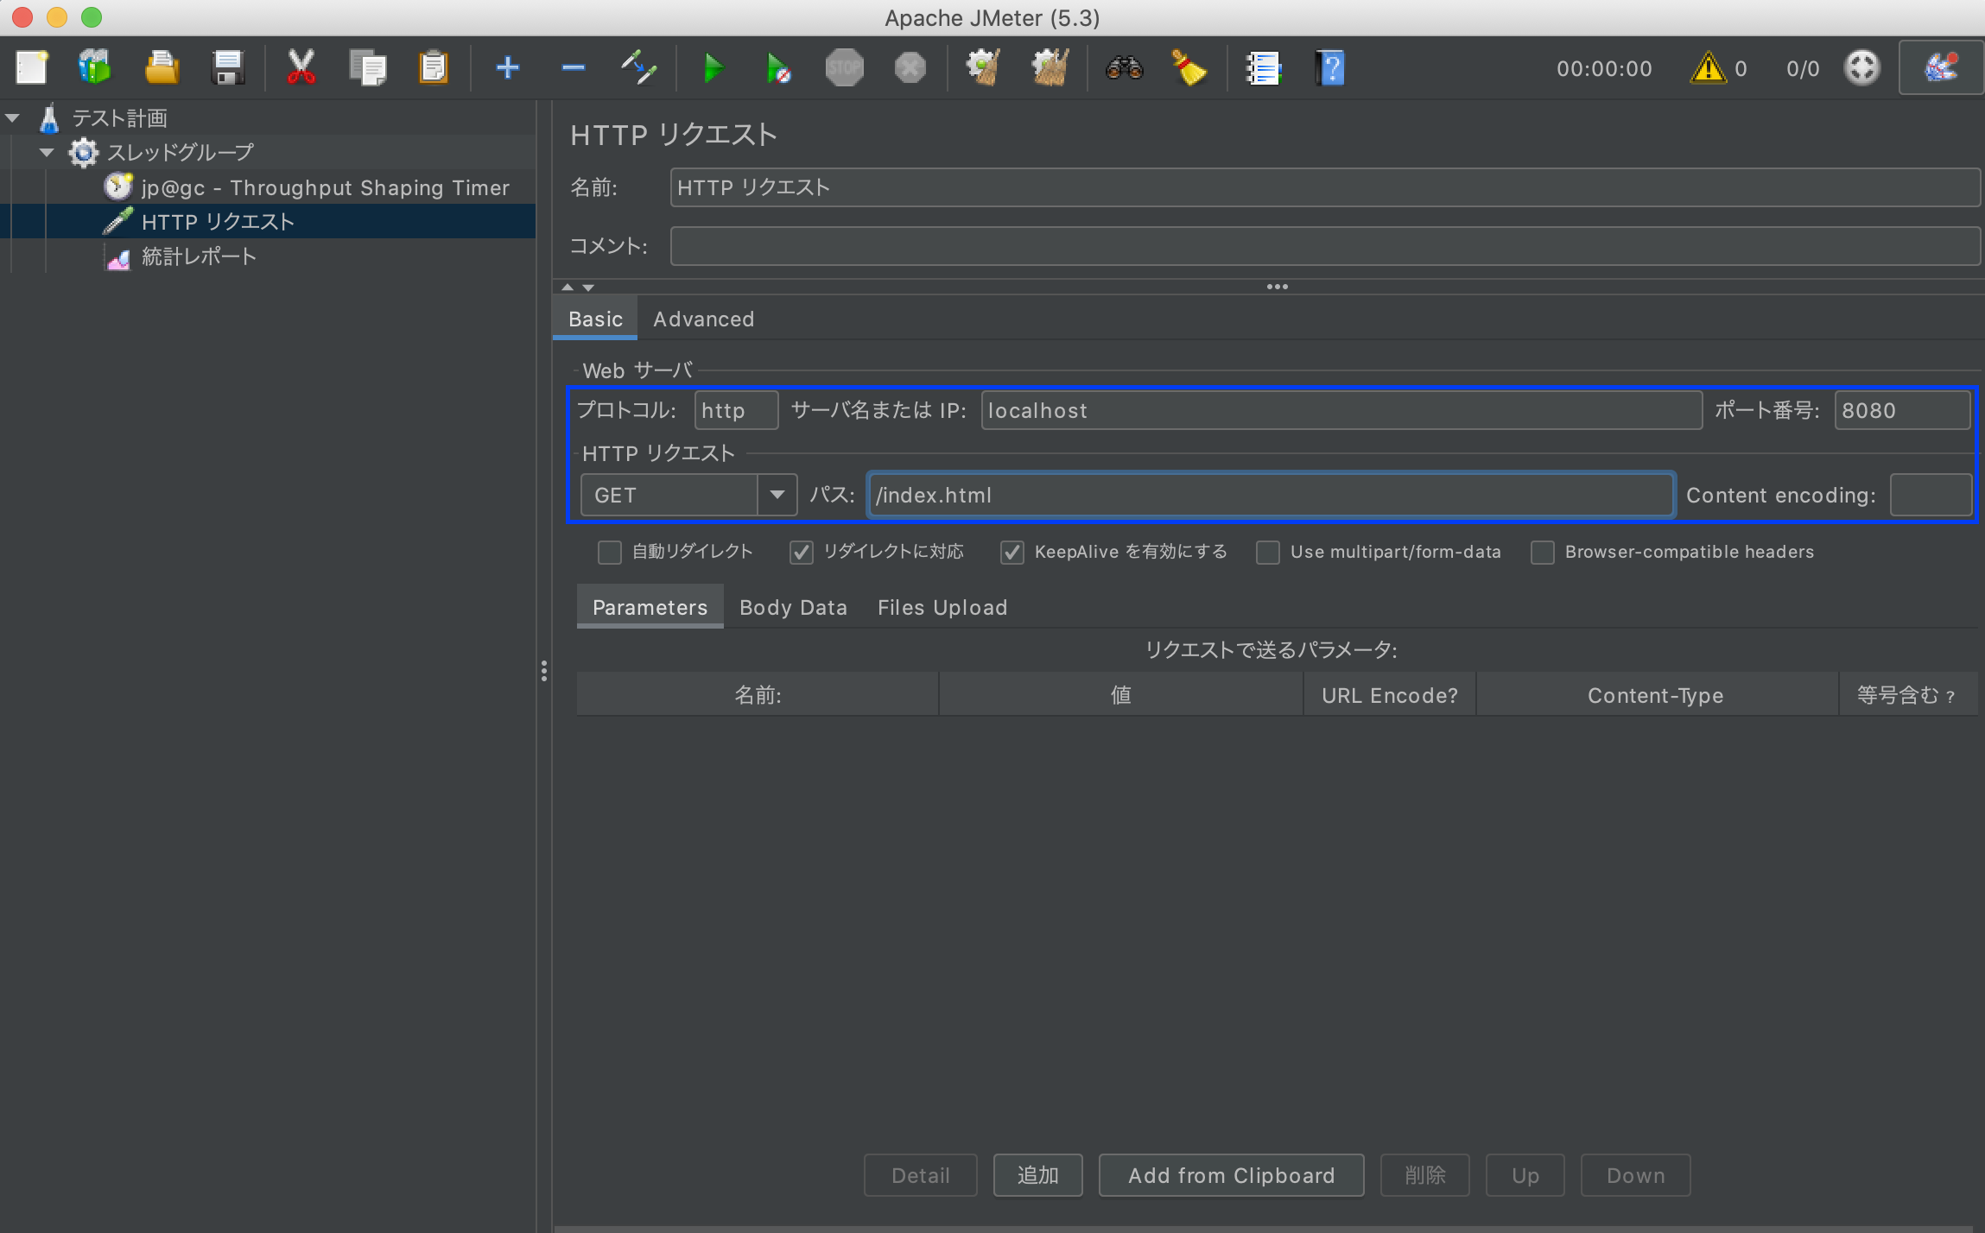1985x1233 pixels.
Task: Click Add from Clipboard button
Action: click(1230, 1175)
